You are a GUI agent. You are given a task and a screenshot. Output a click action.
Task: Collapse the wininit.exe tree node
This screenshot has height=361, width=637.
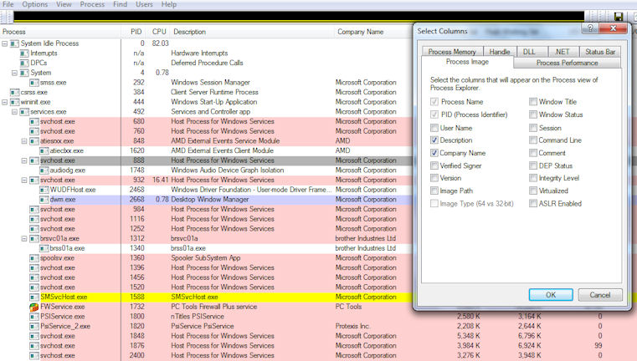(4, 102)
